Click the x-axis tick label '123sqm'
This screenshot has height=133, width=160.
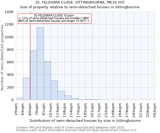pos(58,110)
